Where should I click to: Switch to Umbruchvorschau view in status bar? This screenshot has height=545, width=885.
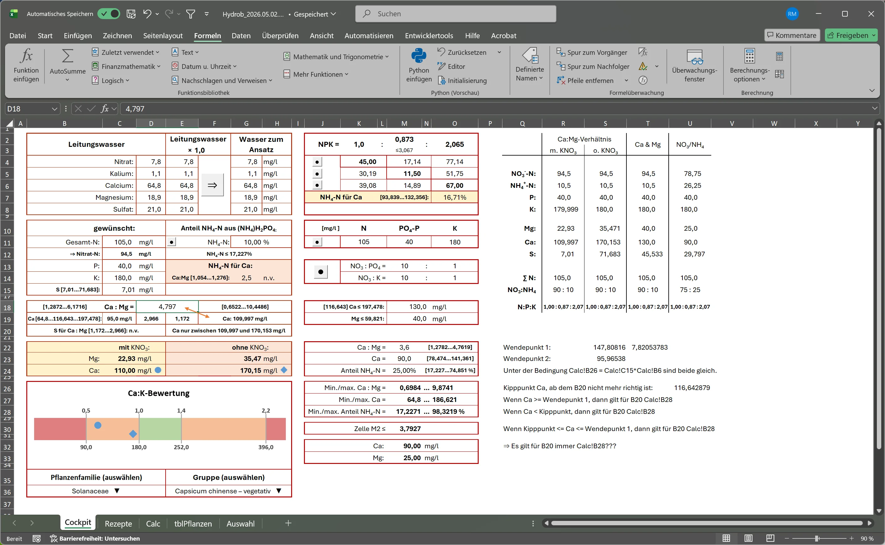(770, 538)
